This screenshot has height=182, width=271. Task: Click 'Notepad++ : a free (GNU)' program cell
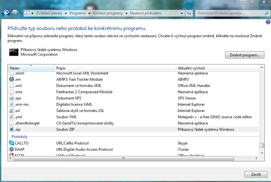[215, 117]
